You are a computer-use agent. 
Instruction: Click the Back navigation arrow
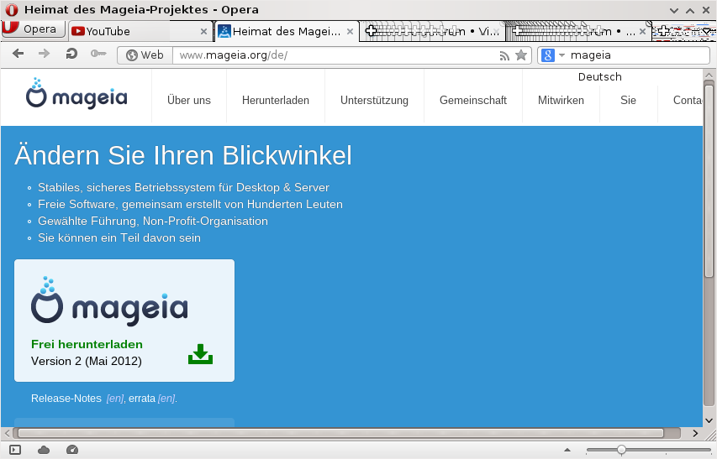[18, 55]
